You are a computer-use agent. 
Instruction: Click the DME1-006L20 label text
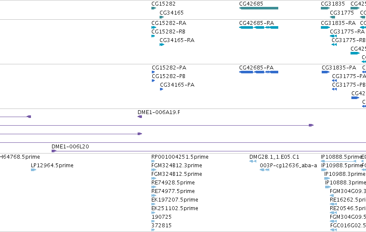point(70,146)
